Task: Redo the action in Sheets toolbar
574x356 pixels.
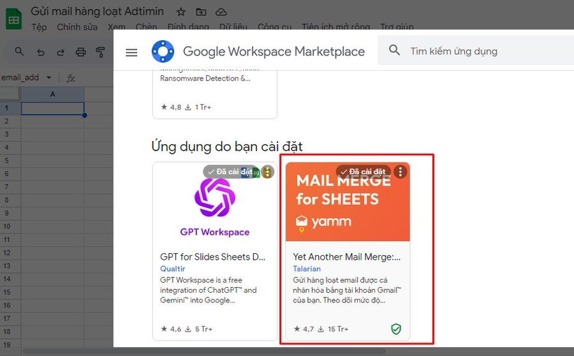Action: [61, 52]
